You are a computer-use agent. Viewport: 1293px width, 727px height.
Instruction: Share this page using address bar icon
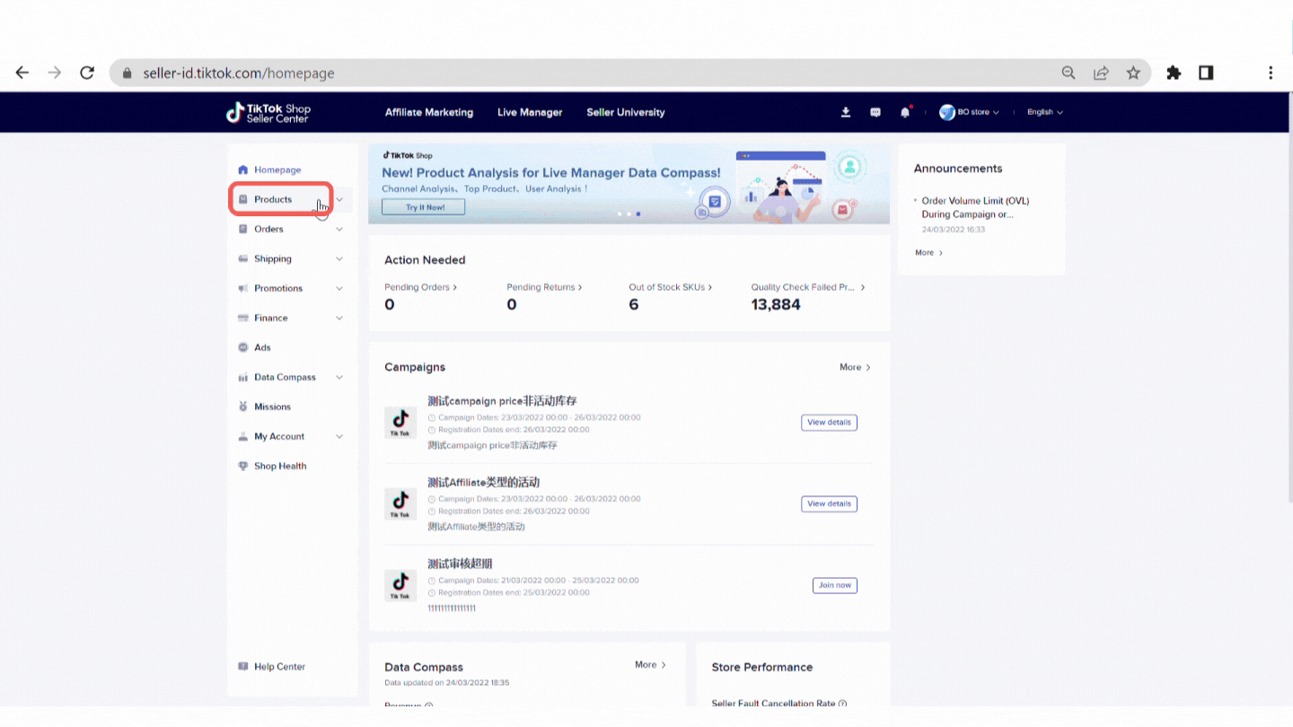click(1101, 73)
